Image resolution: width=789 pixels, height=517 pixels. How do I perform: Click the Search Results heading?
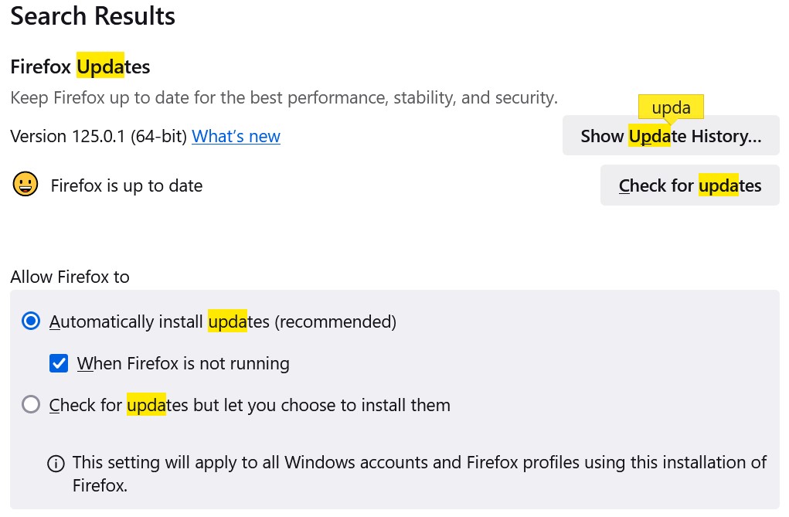93,16
